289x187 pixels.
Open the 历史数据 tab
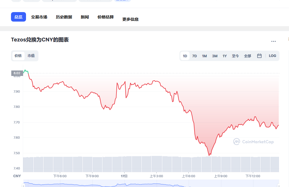[64, 17]
